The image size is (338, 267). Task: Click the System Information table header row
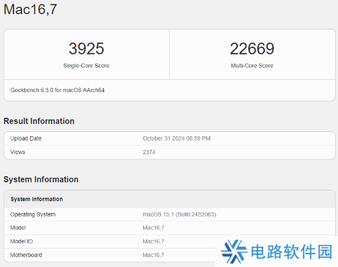click(x=170, y=199)
